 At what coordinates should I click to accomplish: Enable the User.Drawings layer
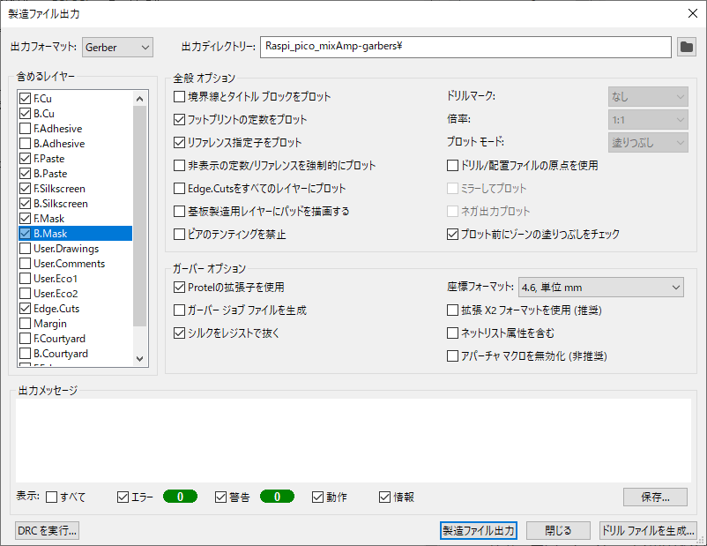point(26,249)
